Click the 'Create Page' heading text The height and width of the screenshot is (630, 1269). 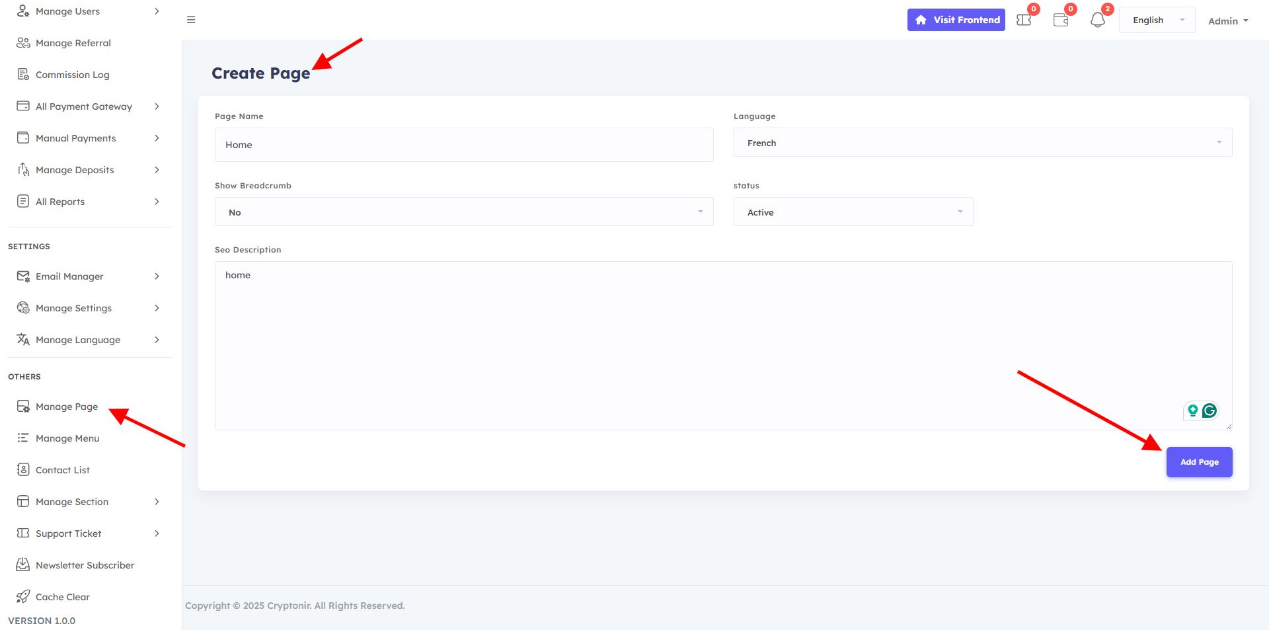coord(260,73)
